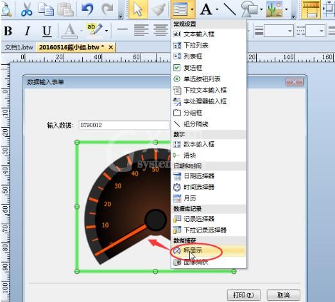
Task: Toggle Italic formatting
Action: (27, 31)
